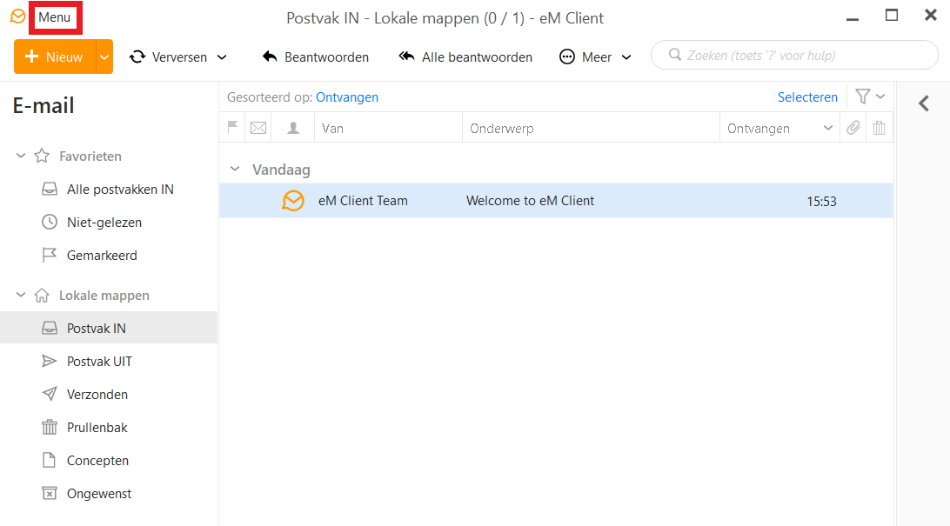Click the Ontvangen sort link

coord(346,97)
